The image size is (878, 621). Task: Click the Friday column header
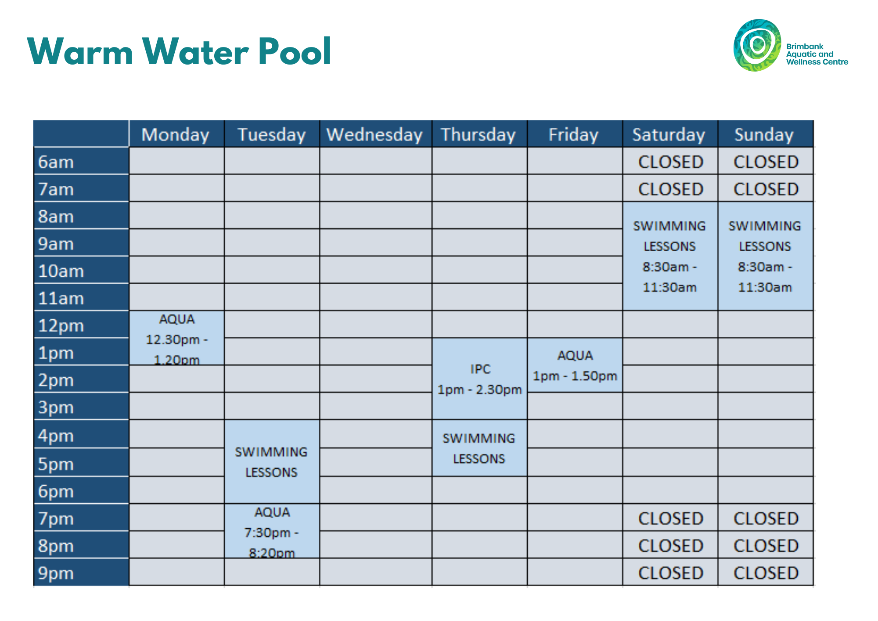[575, 134]
